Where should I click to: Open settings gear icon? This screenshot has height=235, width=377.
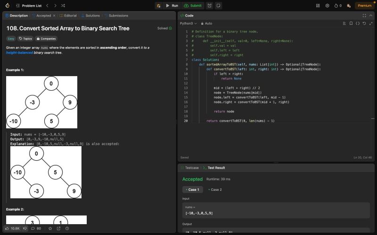pos(327,6)
